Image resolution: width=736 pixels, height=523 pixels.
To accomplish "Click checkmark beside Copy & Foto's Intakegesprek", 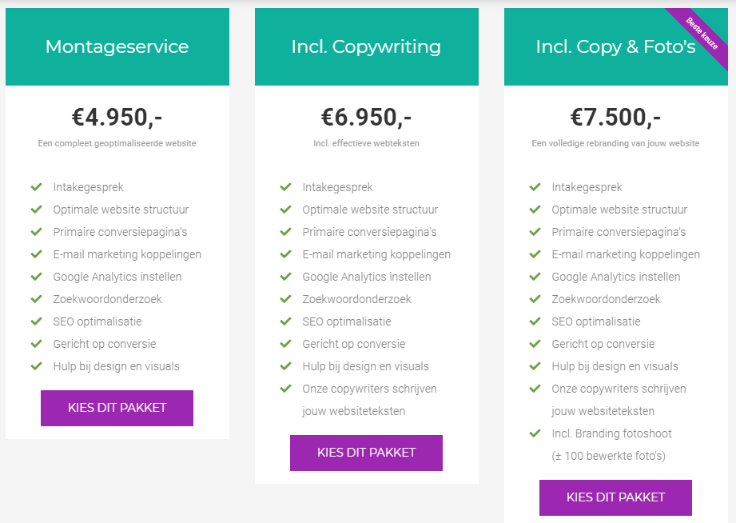I will pyautogui.click(x=535, y=187).
